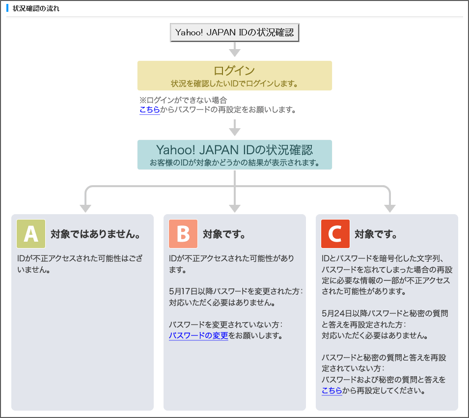
Task: Click text IDが不正アクセスされた可能性があり in box B
Action: click(x=231, y=258)
